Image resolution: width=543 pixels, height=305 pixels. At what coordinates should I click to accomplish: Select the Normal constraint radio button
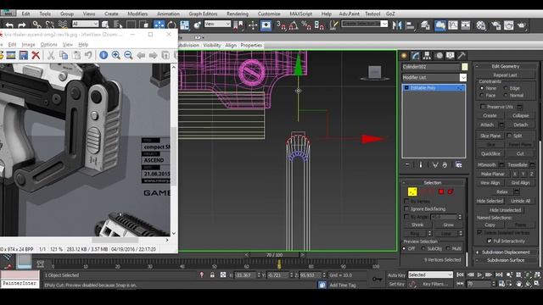pos(506,95)
